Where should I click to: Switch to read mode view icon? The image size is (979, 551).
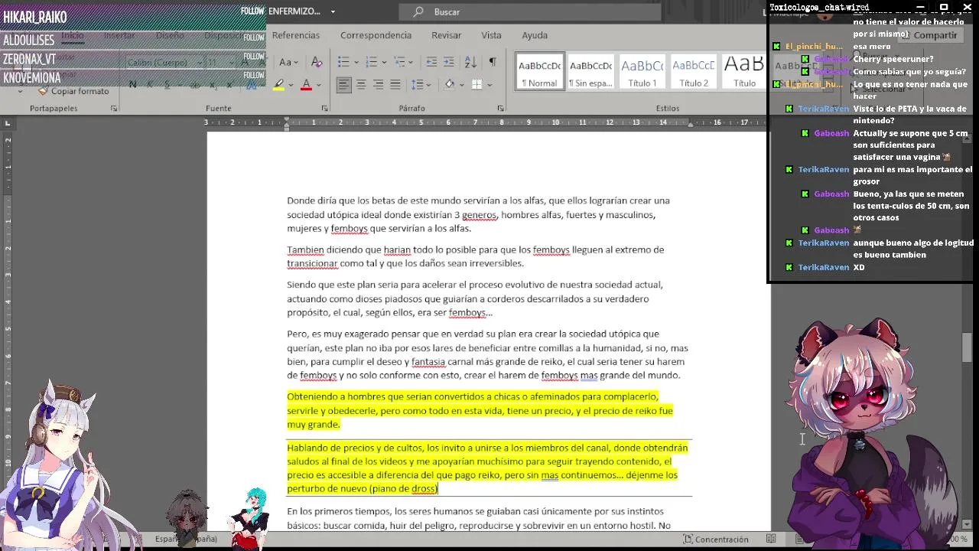click(772, 539)
